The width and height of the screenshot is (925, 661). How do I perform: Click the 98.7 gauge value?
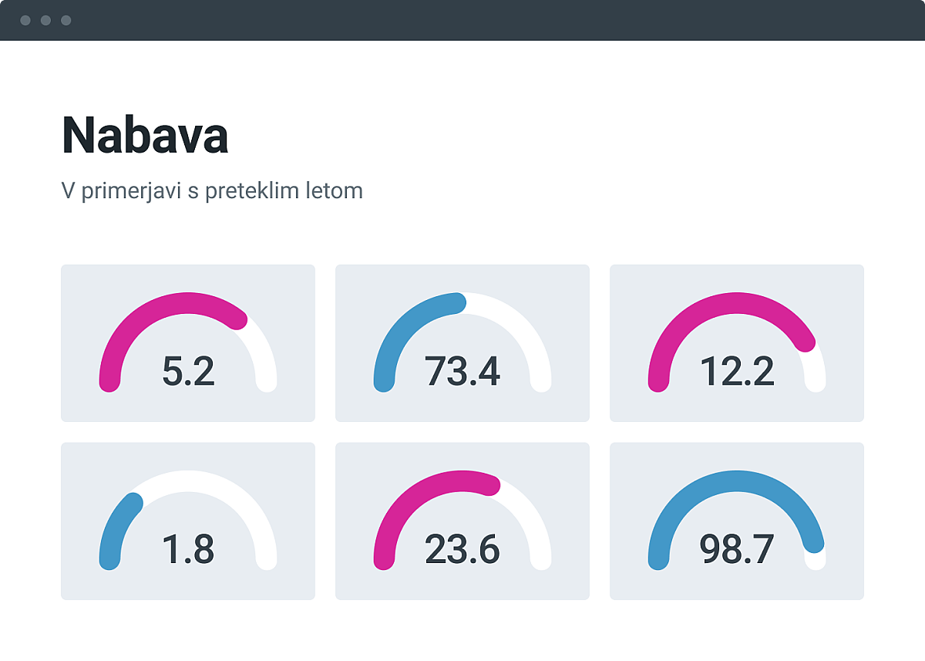coord(737,549)
